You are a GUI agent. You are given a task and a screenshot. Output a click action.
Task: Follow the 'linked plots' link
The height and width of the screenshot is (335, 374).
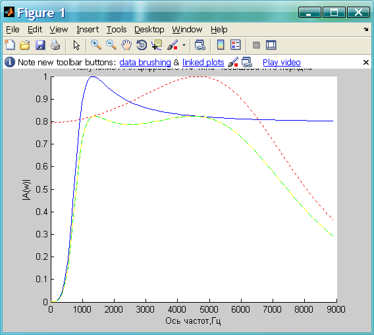pos(203,63)
